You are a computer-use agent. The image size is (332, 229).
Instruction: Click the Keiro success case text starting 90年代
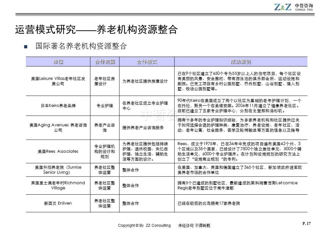239,106
